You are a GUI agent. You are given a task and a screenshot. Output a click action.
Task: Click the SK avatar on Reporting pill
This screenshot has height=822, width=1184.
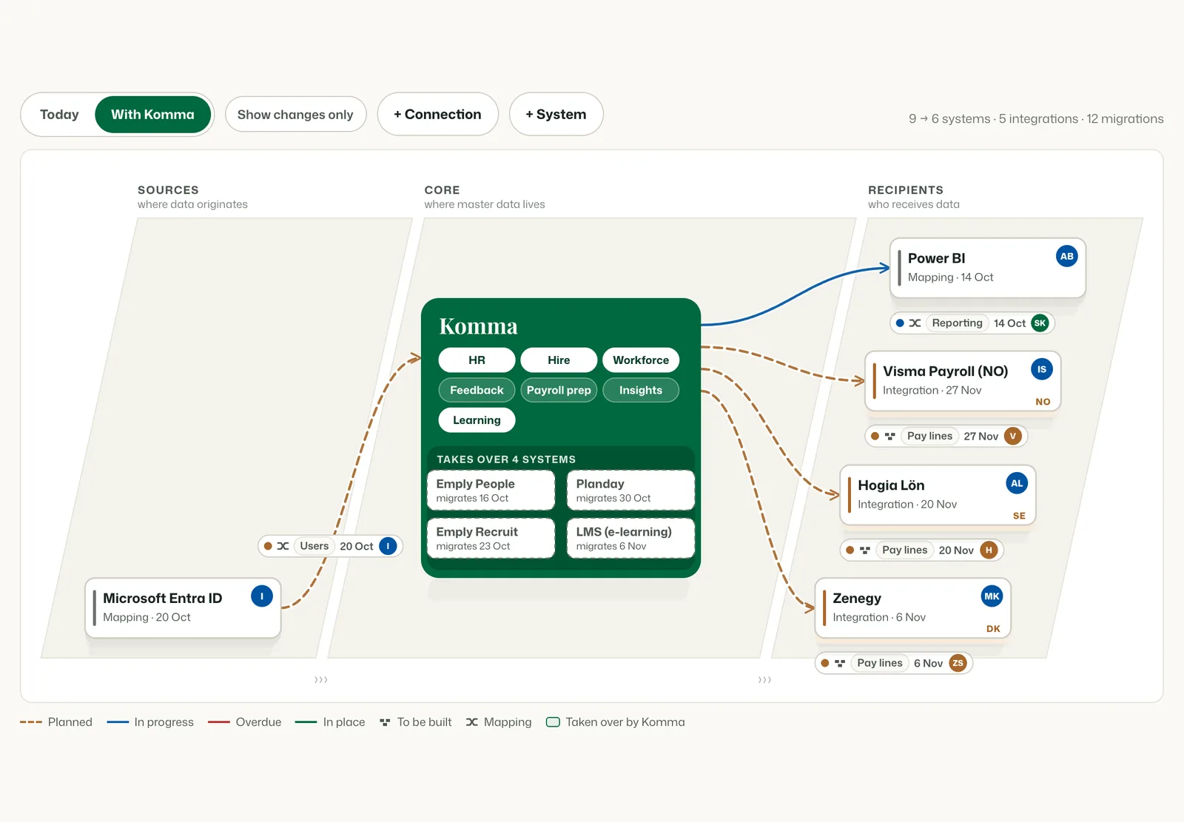coord(1040,323)
